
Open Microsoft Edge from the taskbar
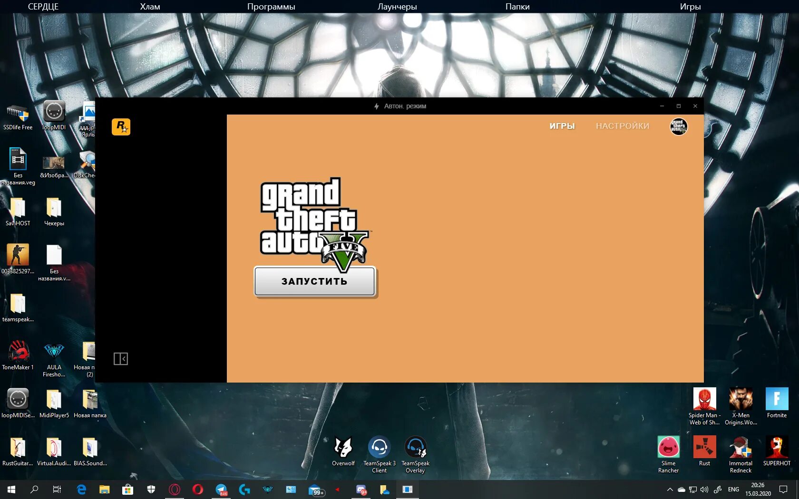pos(81,489)
